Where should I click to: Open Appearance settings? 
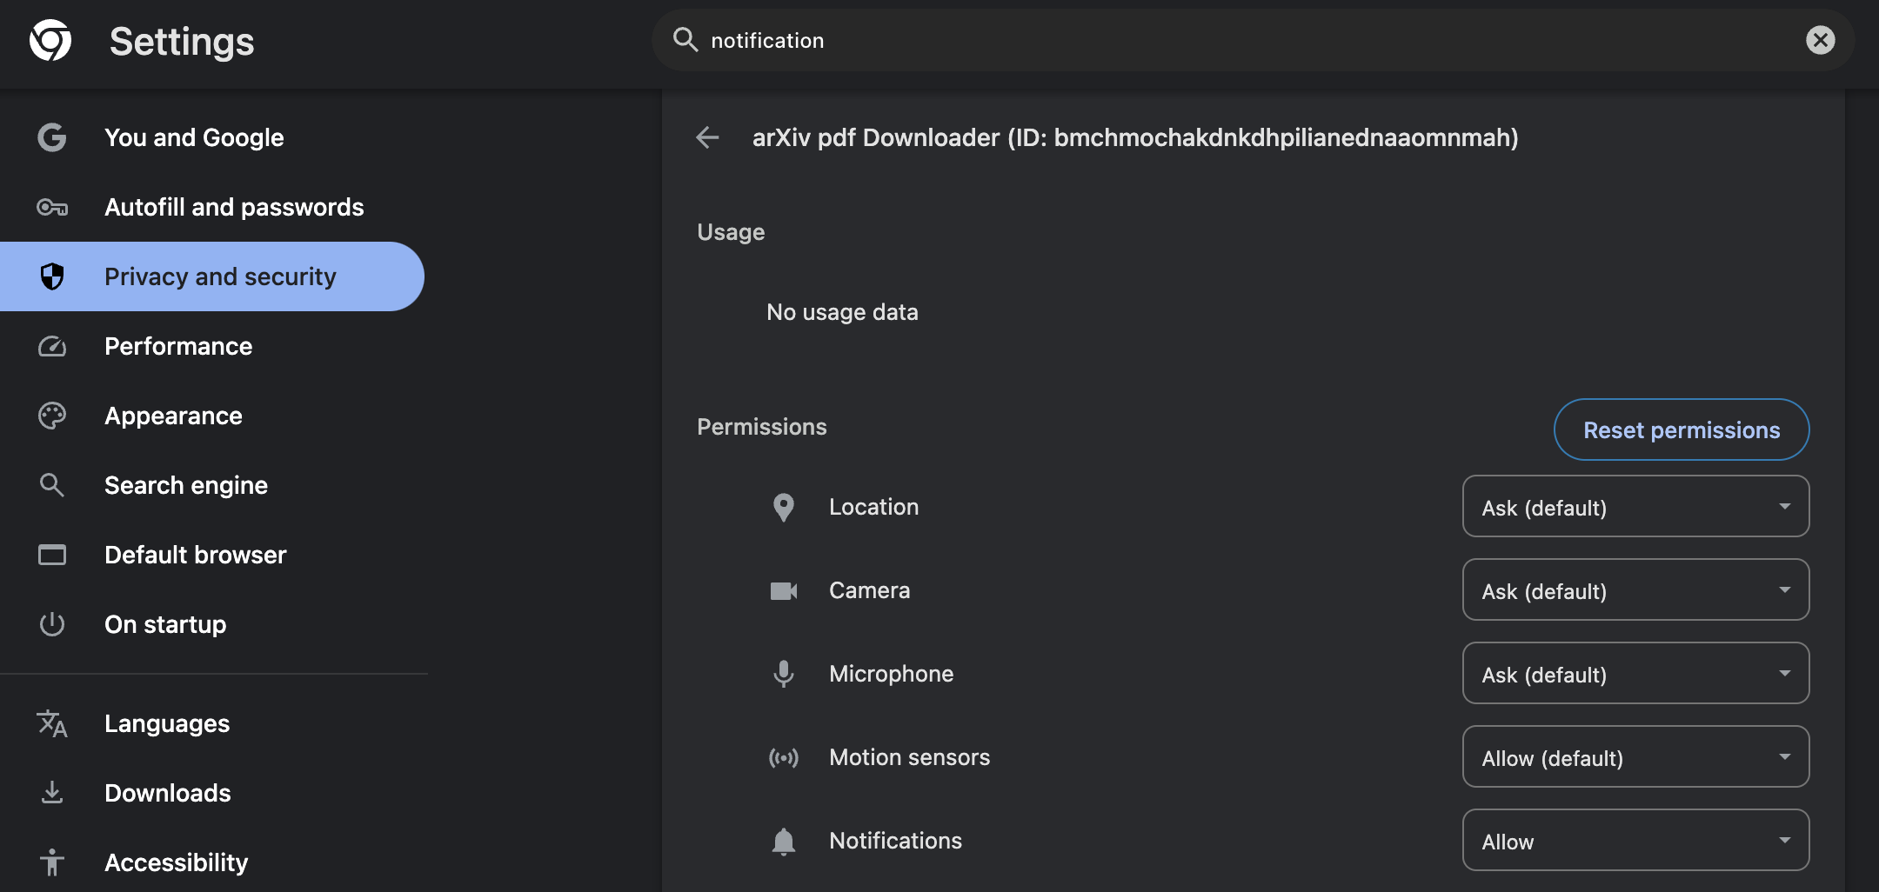pos(212,416)
